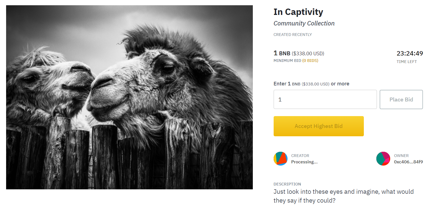Click the creator 'Processing...' text
The height and width of the screenshot is (212, 431).
point(304,162)
